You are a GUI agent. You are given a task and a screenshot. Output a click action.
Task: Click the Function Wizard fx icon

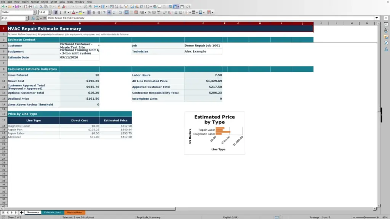click(x=33, y=18)
